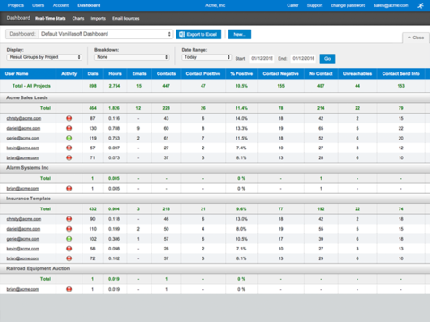Open daniel@acme.com under Acme Sales Leads
The width and height of the screenshot is (430, 322).
23,128
